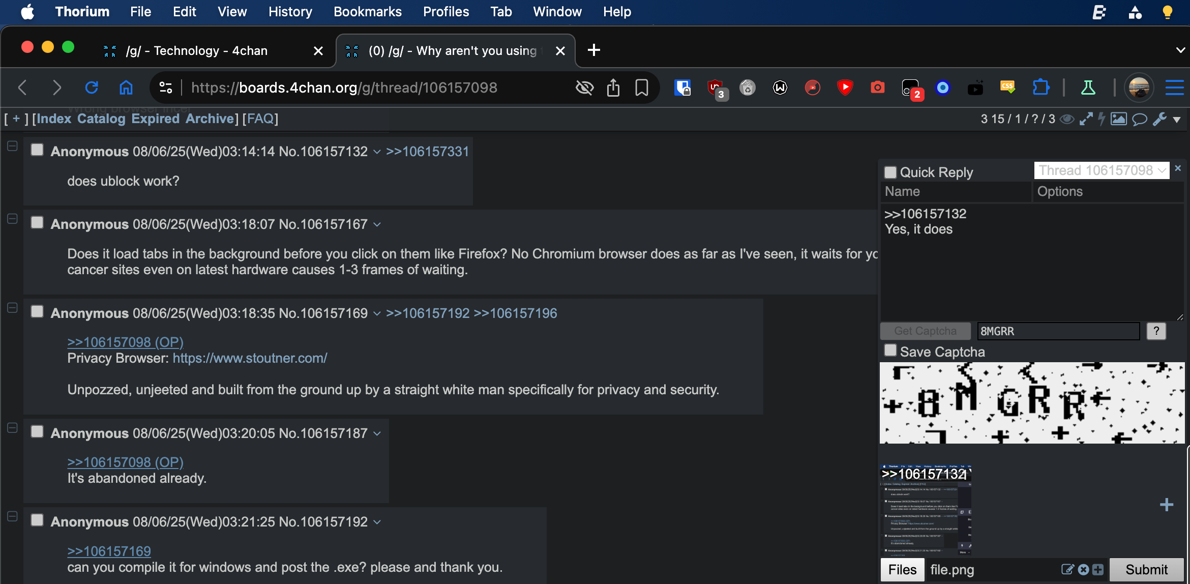Open the post menu arrow for No.106157187
Viewport: 1190px width, 584px height.
pyautogui.click(x=377, y=433)
